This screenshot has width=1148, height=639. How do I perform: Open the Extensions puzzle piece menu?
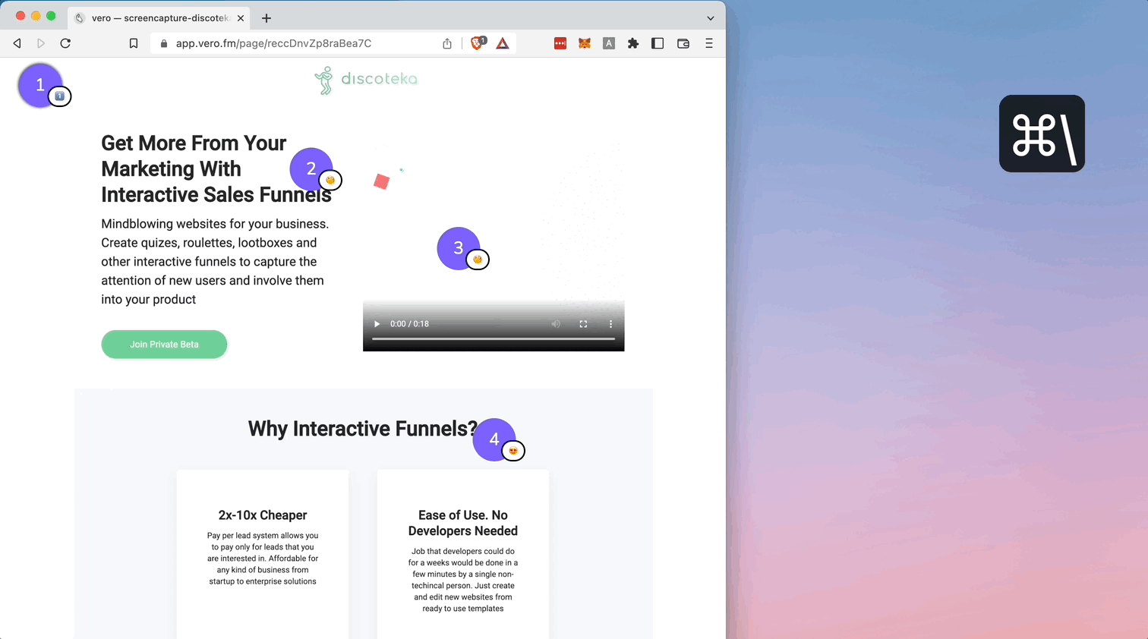633,43
